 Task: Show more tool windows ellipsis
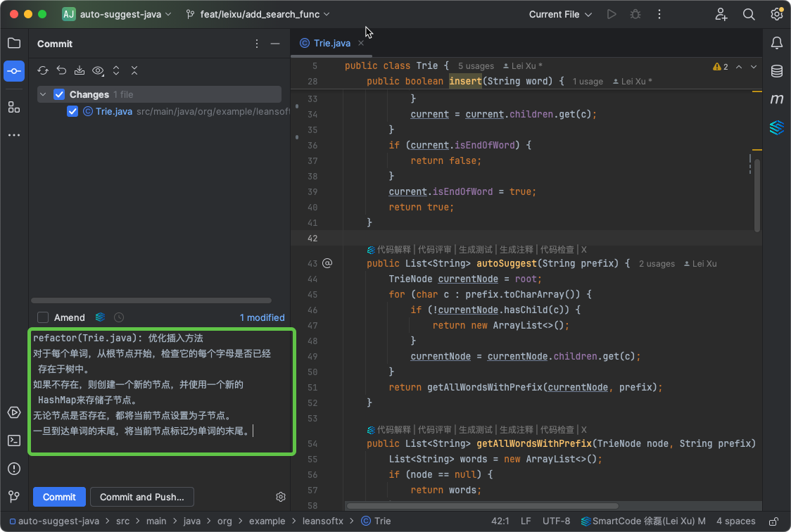(x=14, y=135)
